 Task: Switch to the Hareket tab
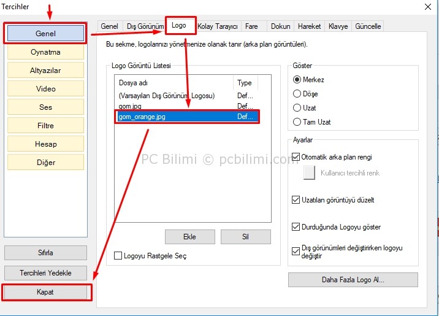[309, 26]
